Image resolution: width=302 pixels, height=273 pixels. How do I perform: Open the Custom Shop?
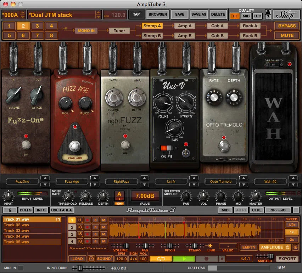[286, 15]
